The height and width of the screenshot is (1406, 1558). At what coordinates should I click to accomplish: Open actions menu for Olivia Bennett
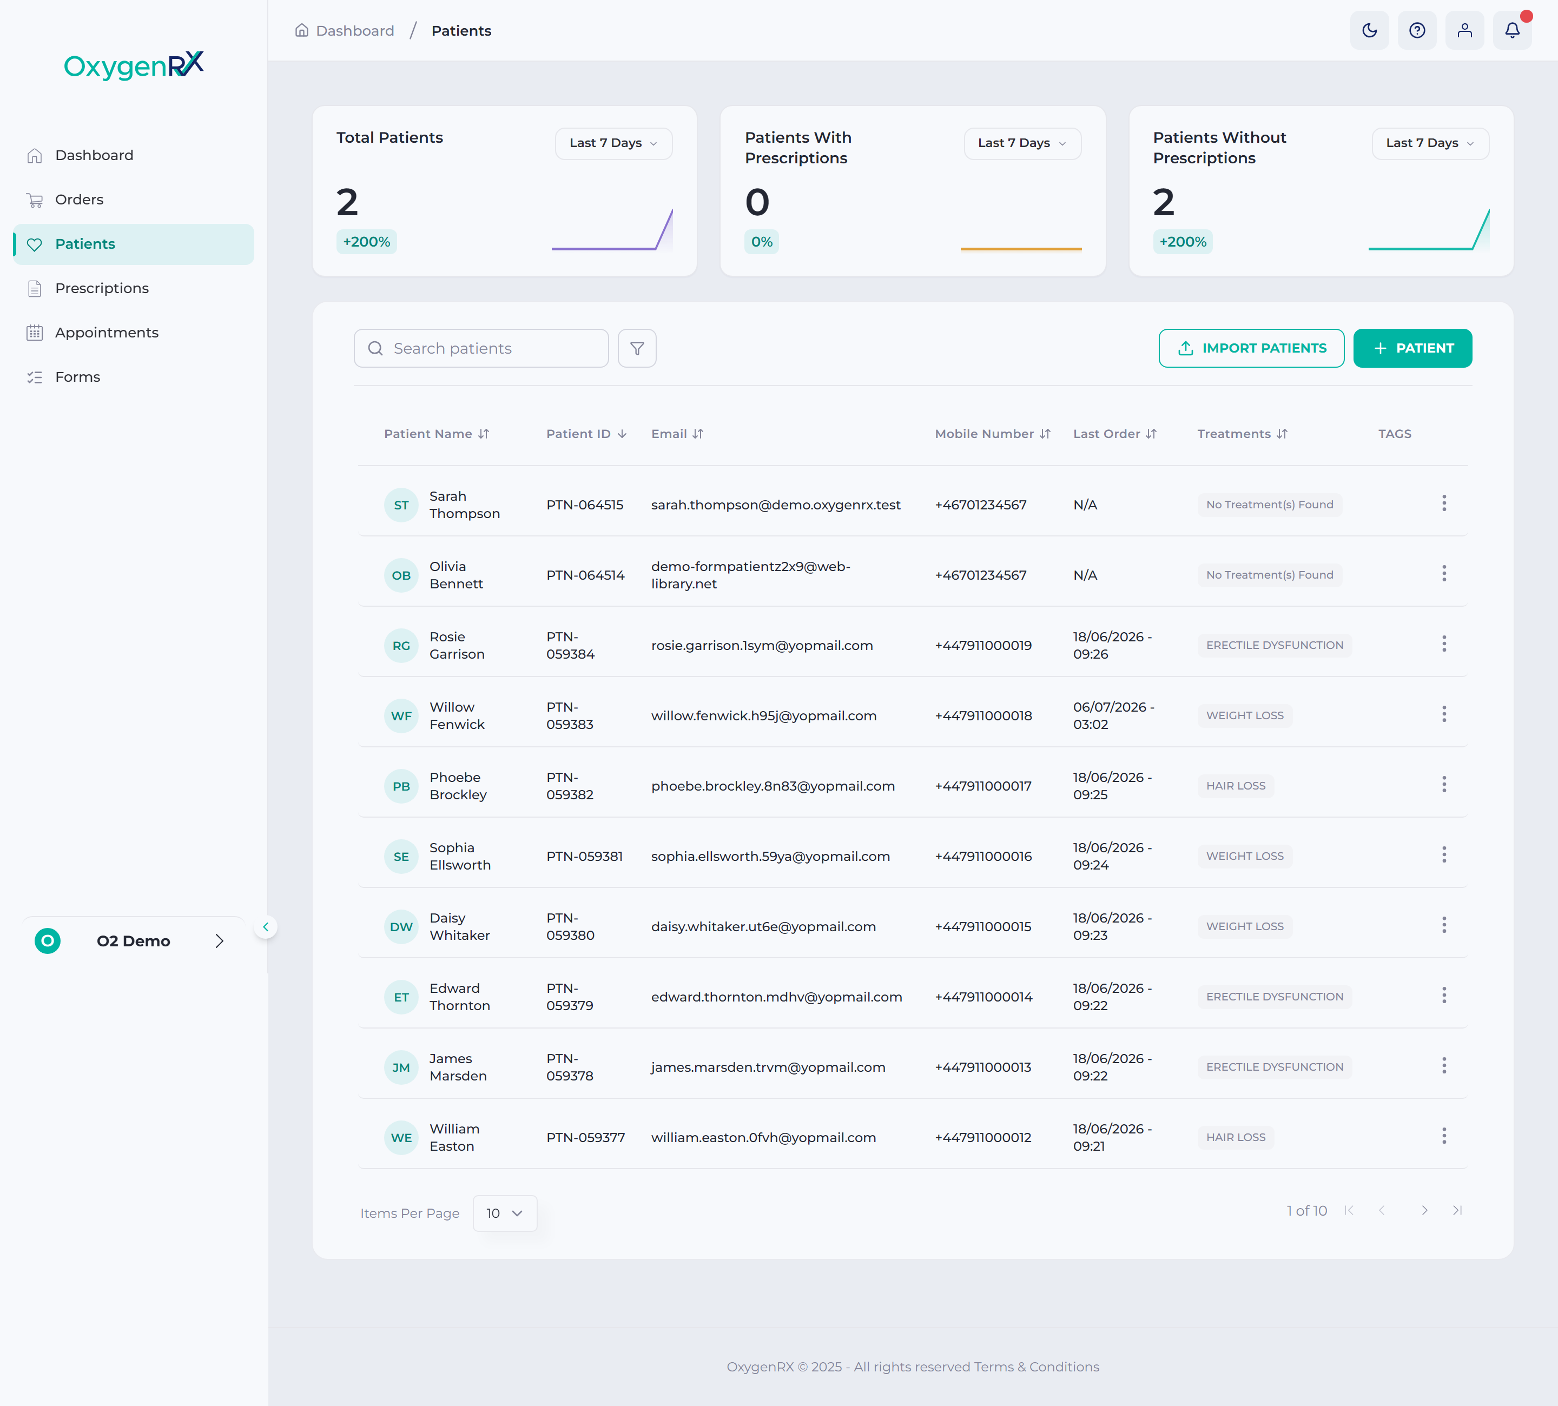coord(1444,574)
